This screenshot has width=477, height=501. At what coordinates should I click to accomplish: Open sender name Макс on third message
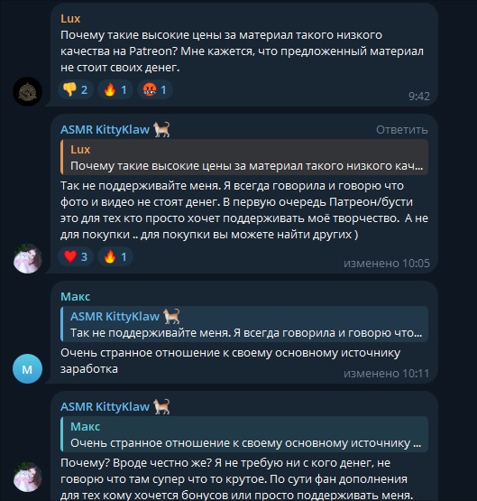click(76, 296)
